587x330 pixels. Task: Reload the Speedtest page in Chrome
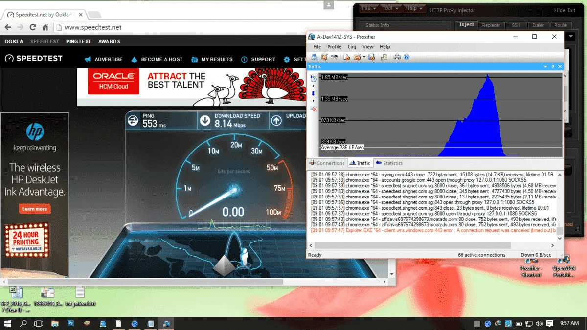click(34, 27)
